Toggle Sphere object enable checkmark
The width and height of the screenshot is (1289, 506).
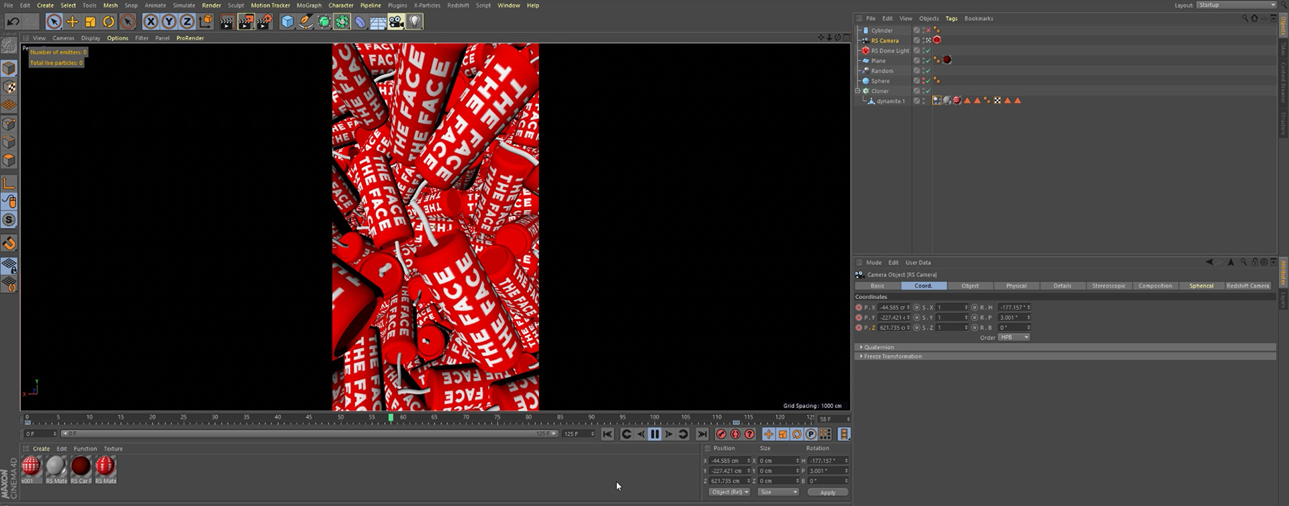pyautogui.click(x=928, y=81)
